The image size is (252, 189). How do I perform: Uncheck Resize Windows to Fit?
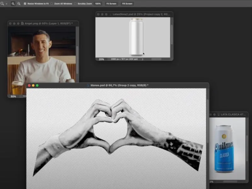click(x=25, y=3)
